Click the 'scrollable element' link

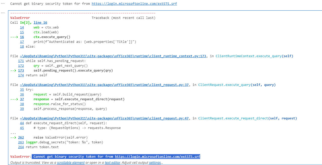point(71,162)
